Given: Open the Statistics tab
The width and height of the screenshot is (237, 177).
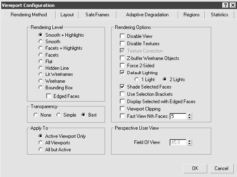Looking at the screenshot, I should pos(219,15).
